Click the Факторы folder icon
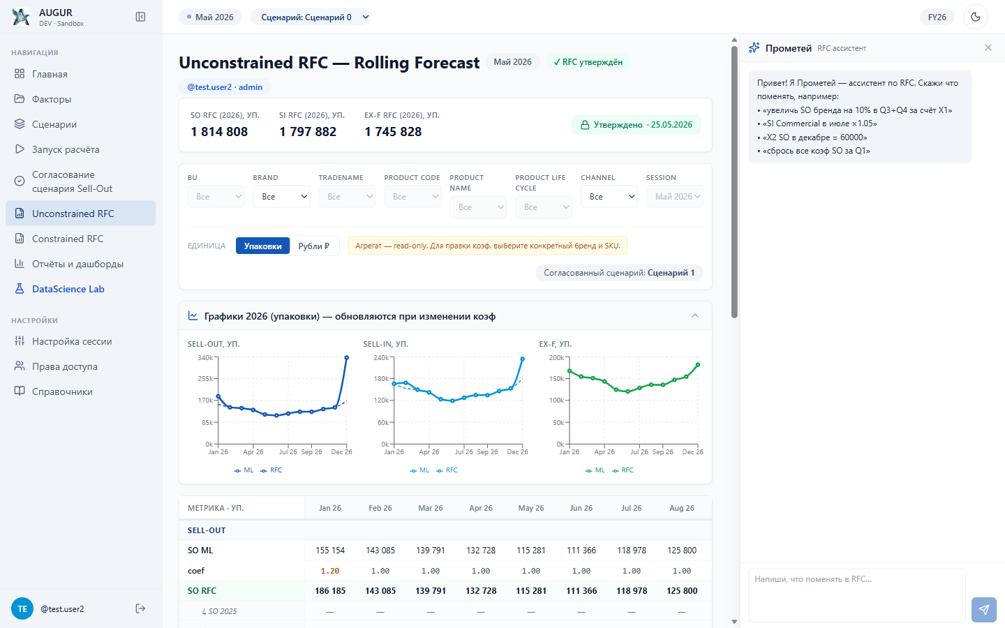1005x628 pixels. click(20, 99)
